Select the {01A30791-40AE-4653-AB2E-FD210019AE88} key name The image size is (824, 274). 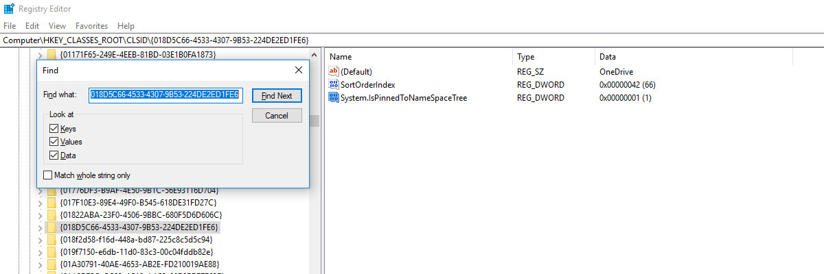[x=139, y=264]
